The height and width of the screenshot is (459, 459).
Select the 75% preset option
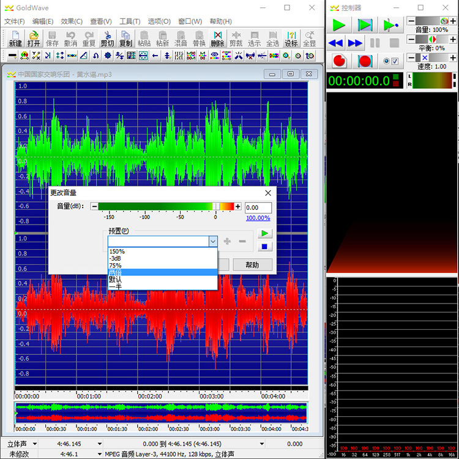(x=163, y=266)
